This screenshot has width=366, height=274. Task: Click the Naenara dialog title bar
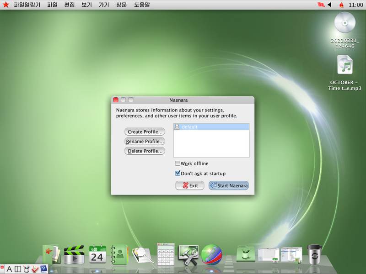183,100
